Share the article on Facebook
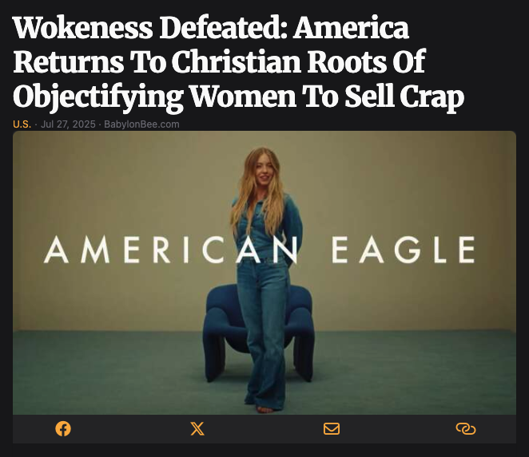Screen dimensions: 529x457 [x=63, y=429]
